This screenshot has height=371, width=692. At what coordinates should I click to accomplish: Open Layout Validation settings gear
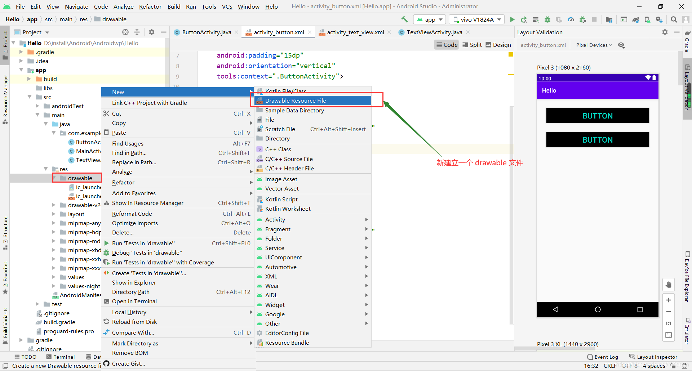click(x=665, y=32)
